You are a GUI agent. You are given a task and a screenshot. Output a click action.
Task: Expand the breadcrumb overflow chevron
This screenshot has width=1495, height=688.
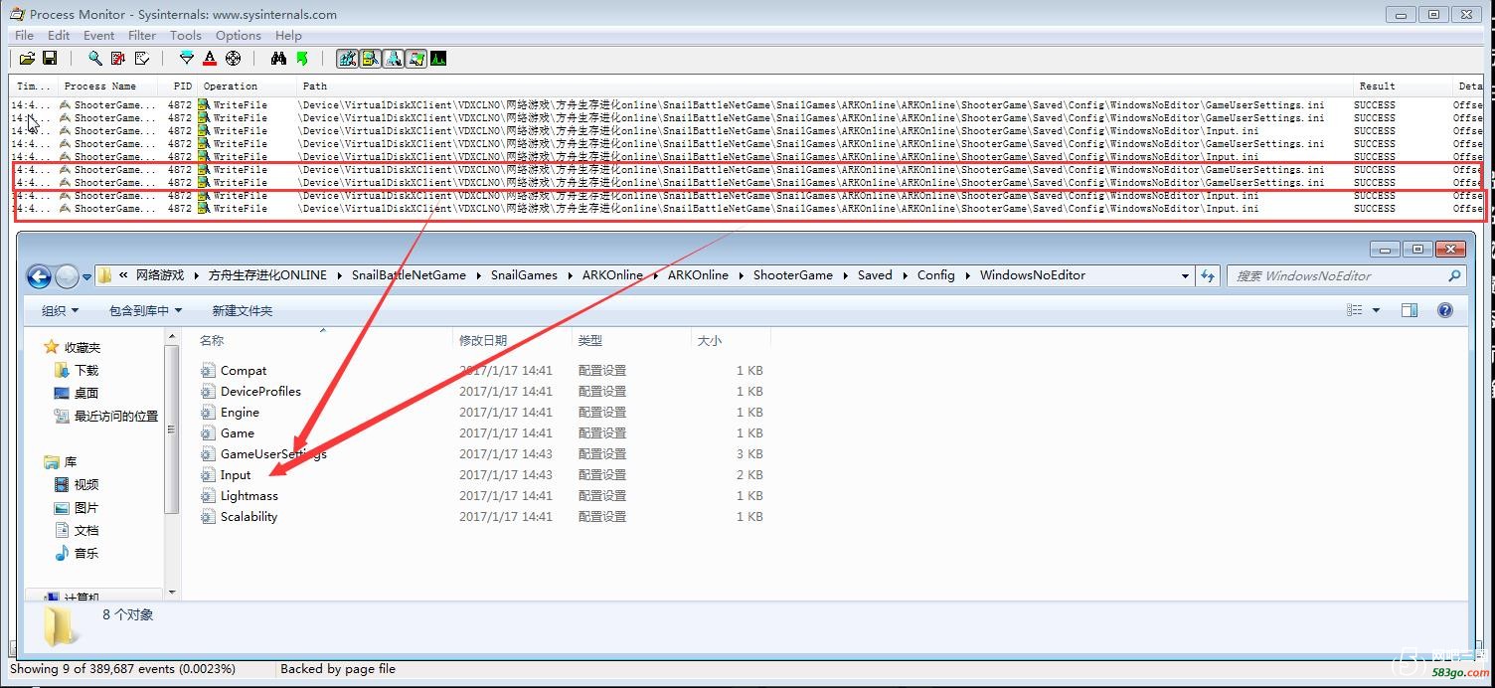[123, 275]
